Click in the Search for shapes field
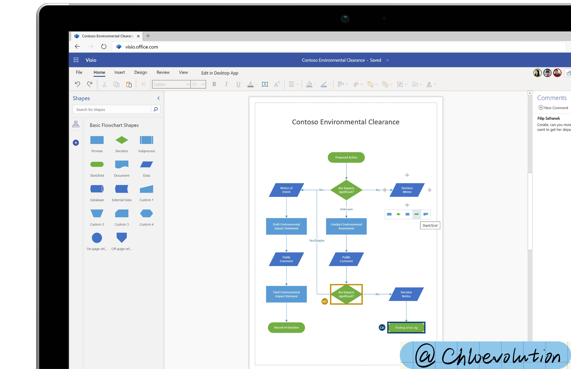Viewport: 571px width, 369px height. point(112,109)
